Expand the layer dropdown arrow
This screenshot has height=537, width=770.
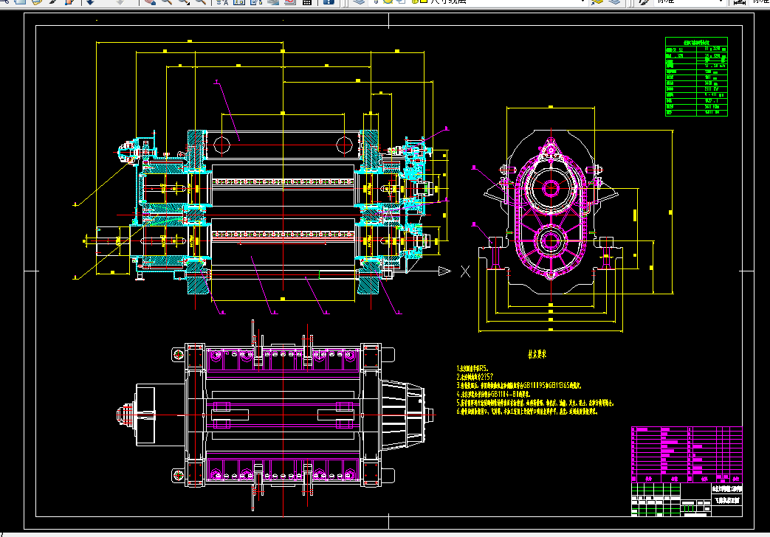[582, 1]
